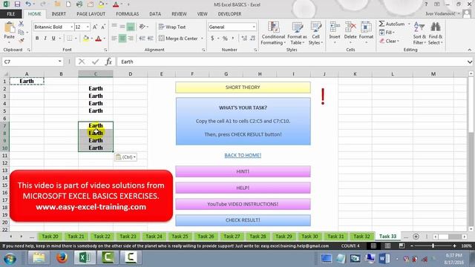The width and height of the screenshot is (475, 267).
Task: Toggle Center horizontal alignment
Action: pos(122,38)
